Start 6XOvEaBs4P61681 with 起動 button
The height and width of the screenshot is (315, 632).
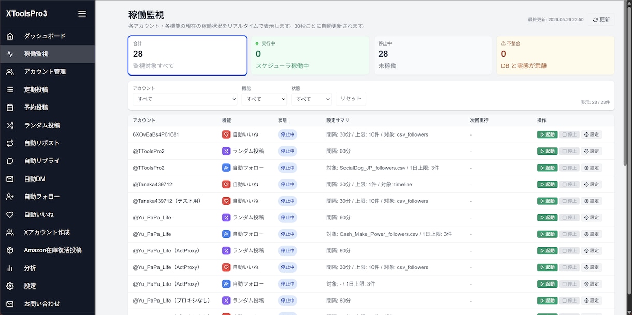(547, 134)
